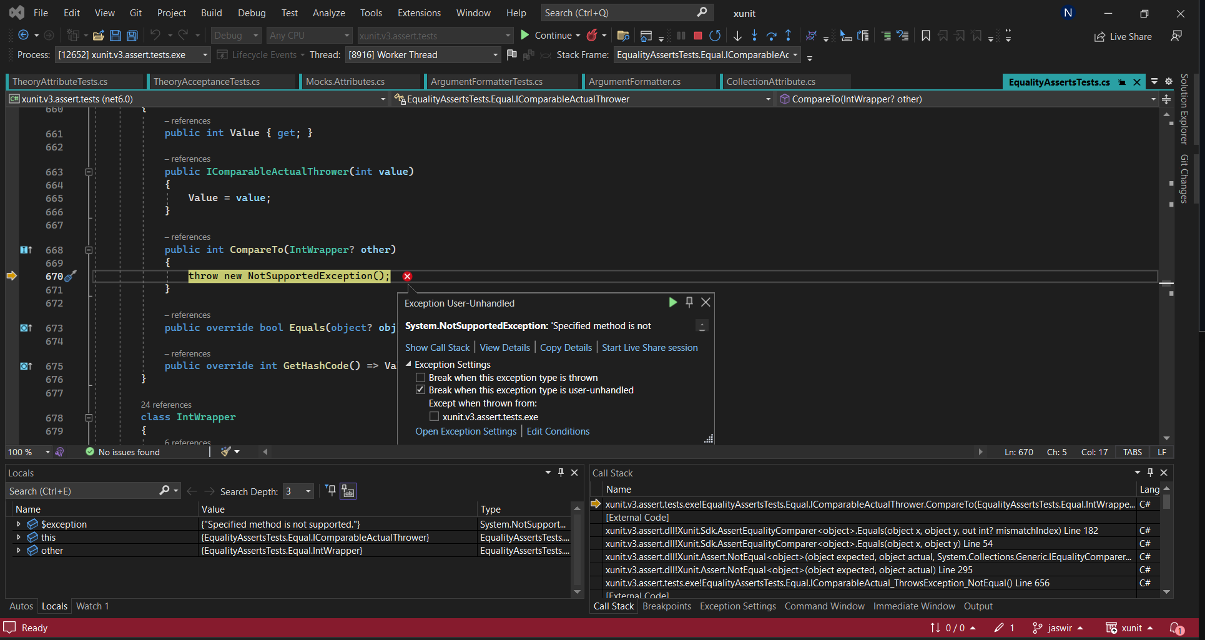Enable Break when this exception type is thrown
This screenshot has width=1205, height=640.
tap(421, 378)
